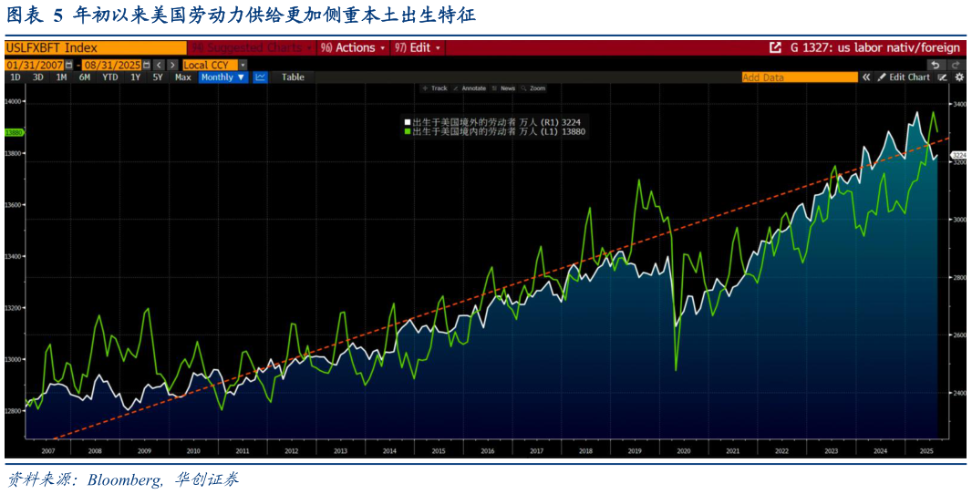Toggle the Annotate mode
The image size is (972, 494).
469,88
